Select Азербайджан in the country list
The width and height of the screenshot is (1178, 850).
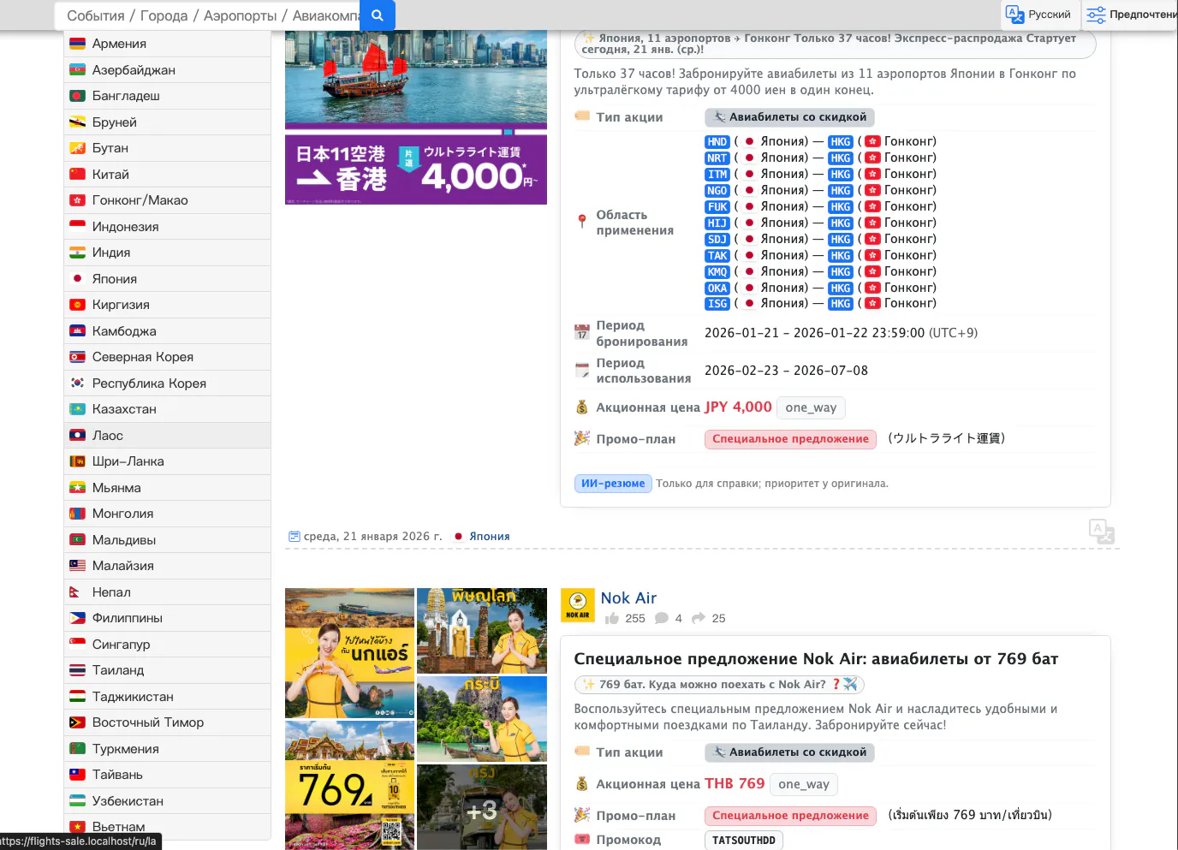pos(168,70)
